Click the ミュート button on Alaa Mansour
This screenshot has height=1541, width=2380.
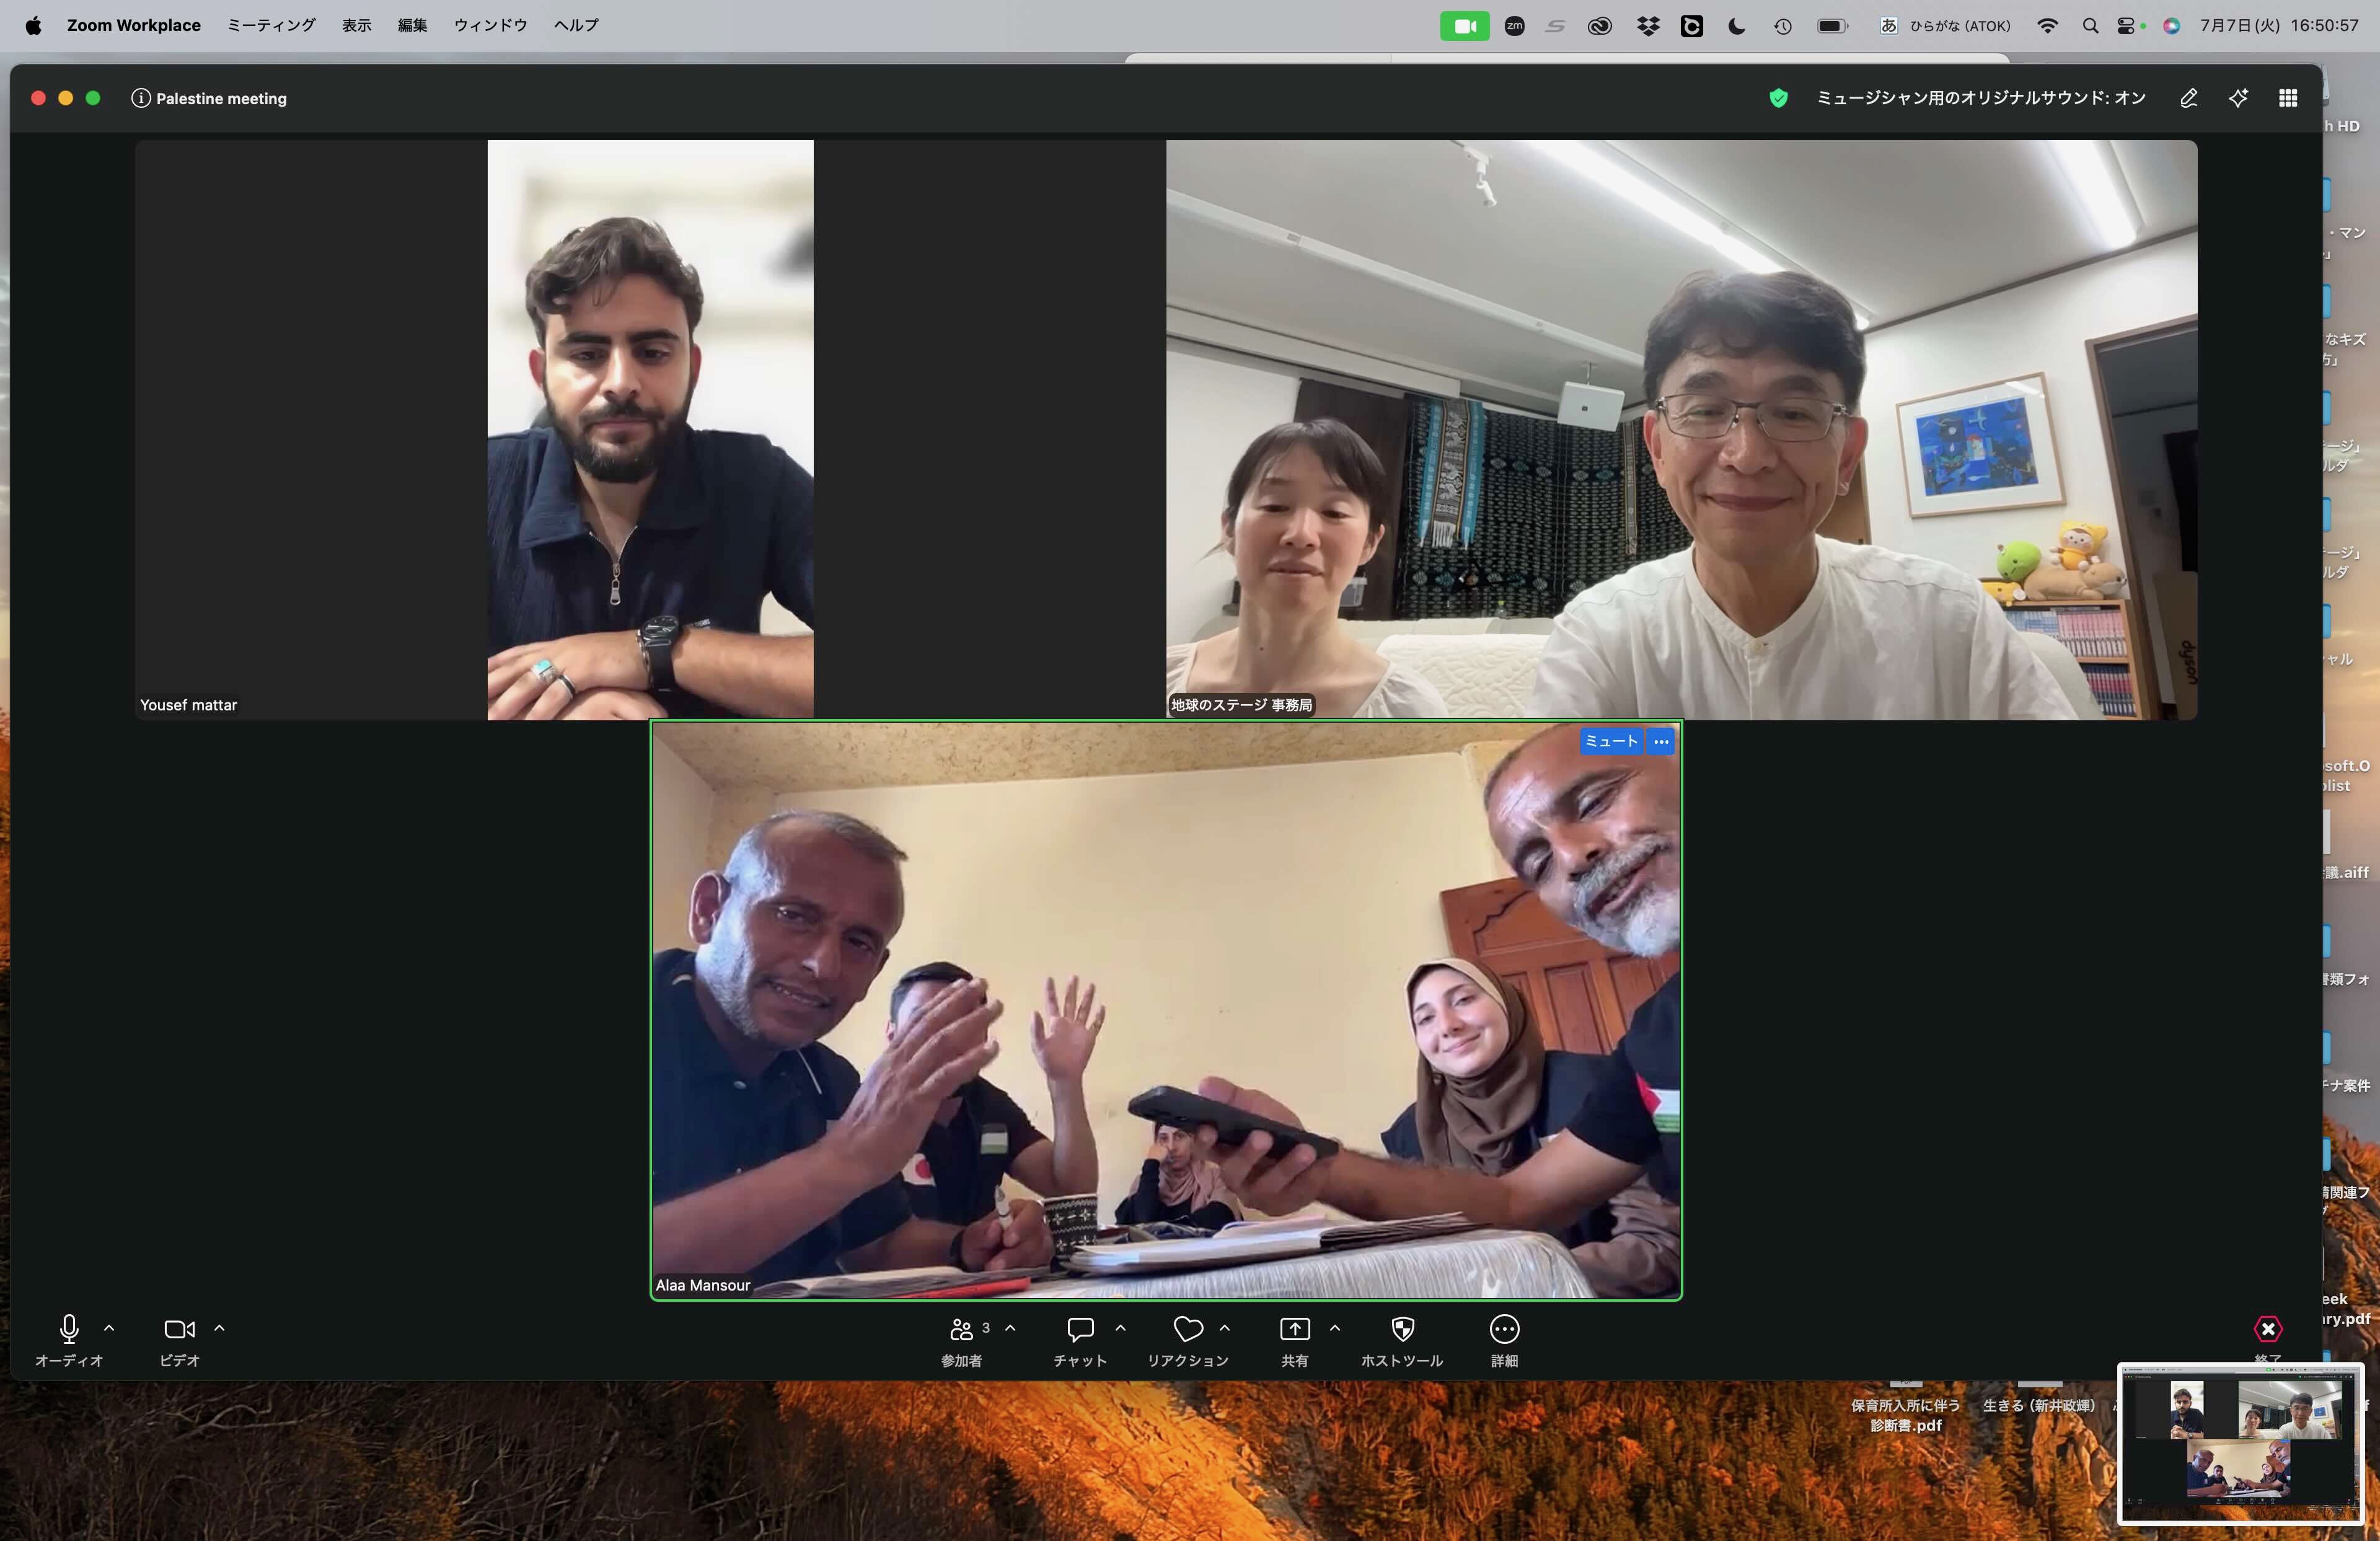tap(1611, 741)
